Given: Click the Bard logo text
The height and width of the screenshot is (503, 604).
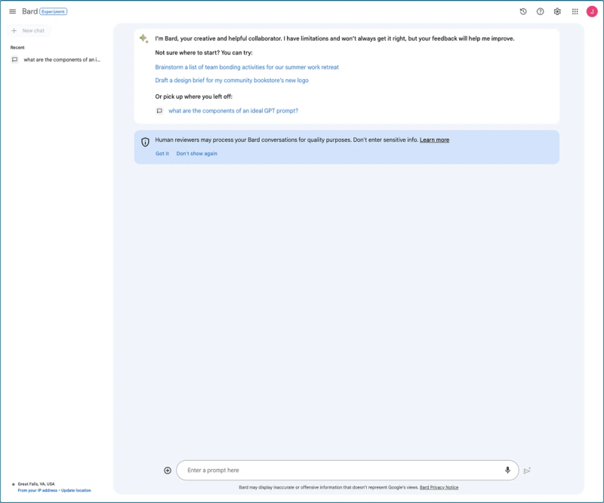Looking at the screenshot, I should (29, 11).
